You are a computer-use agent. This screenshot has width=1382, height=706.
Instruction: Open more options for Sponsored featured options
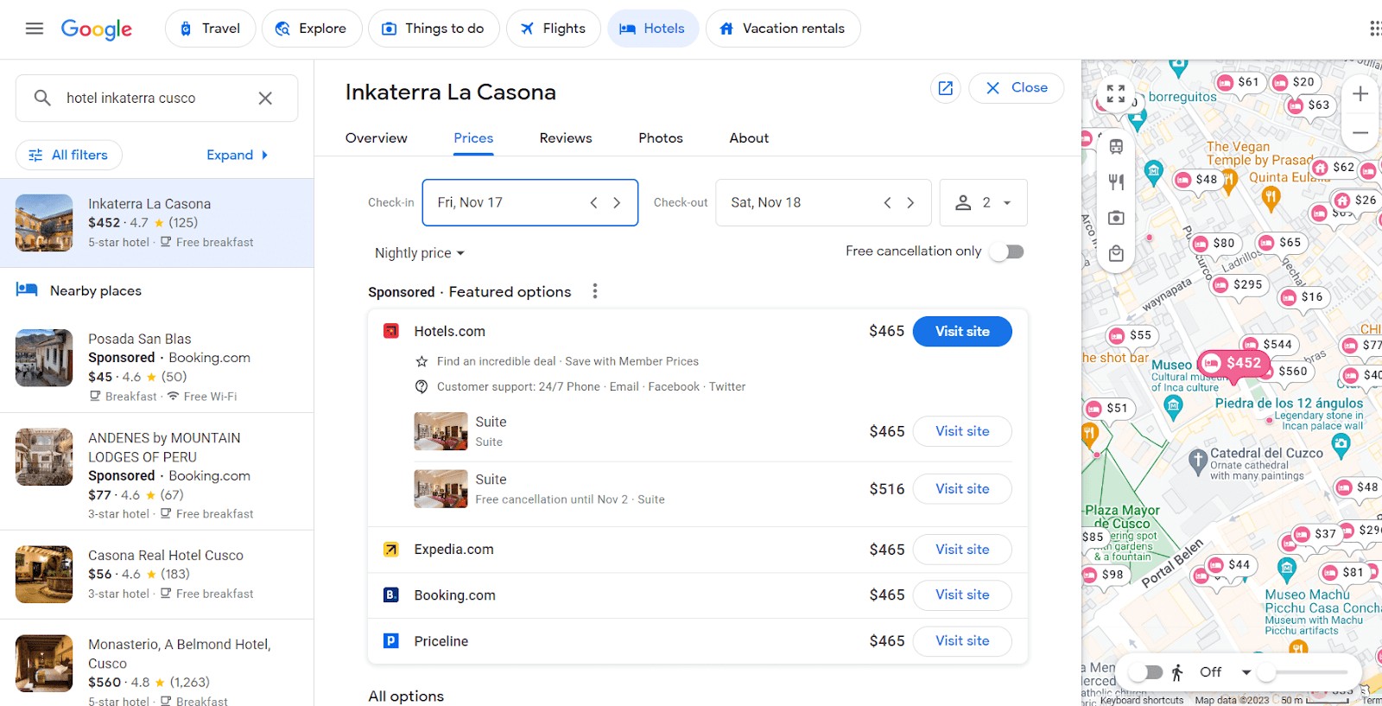[594, 291]
